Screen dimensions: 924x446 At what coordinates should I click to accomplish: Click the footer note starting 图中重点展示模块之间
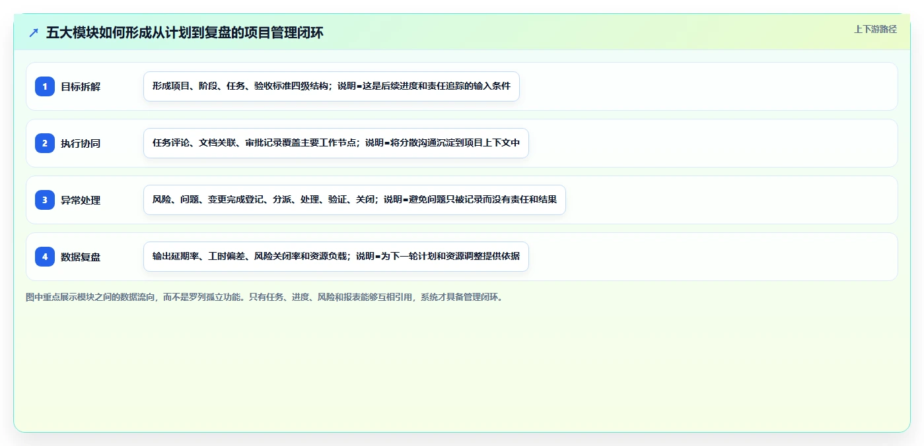pyautogui.click(x=266, y=297)
